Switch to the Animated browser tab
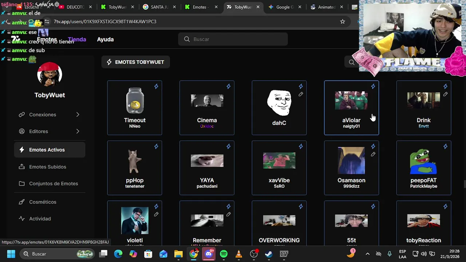The height and width of the screenshot is (262, 466). (327, 7)
